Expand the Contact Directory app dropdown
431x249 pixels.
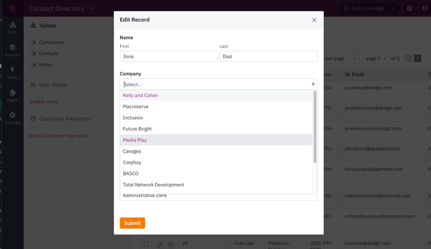93,9
